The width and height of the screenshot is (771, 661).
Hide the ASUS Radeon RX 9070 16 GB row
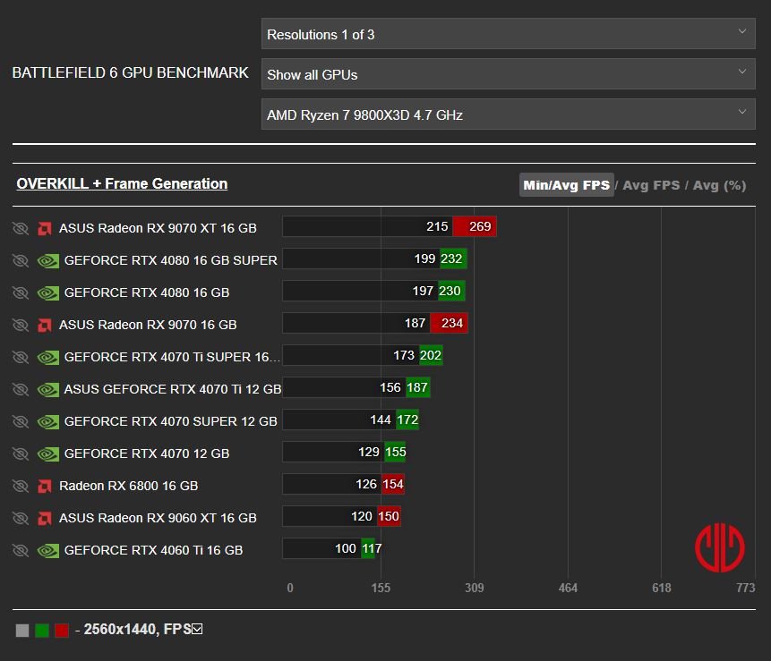[x=21, y=325]
